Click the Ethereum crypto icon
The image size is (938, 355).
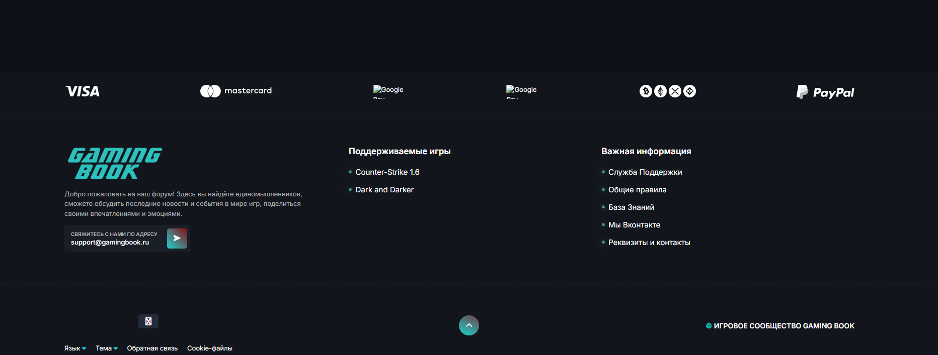click(x=660, y=91)
